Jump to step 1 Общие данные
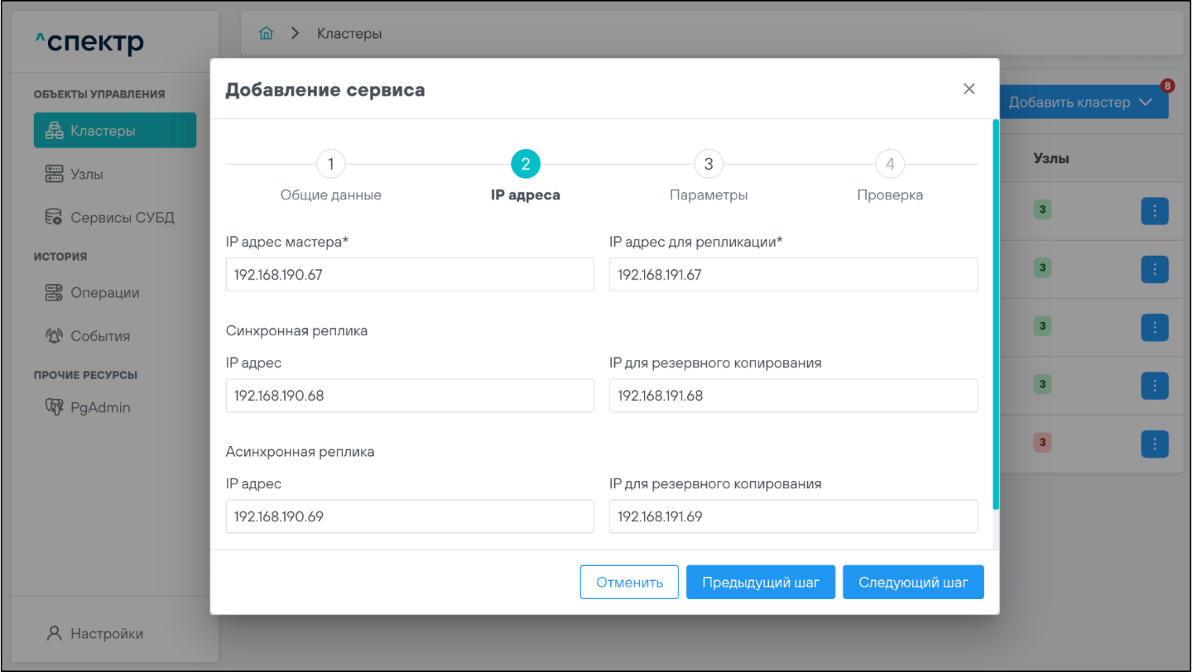This screenshot has width=1192, height=672. pyautogui.click(x=331, y=164)
